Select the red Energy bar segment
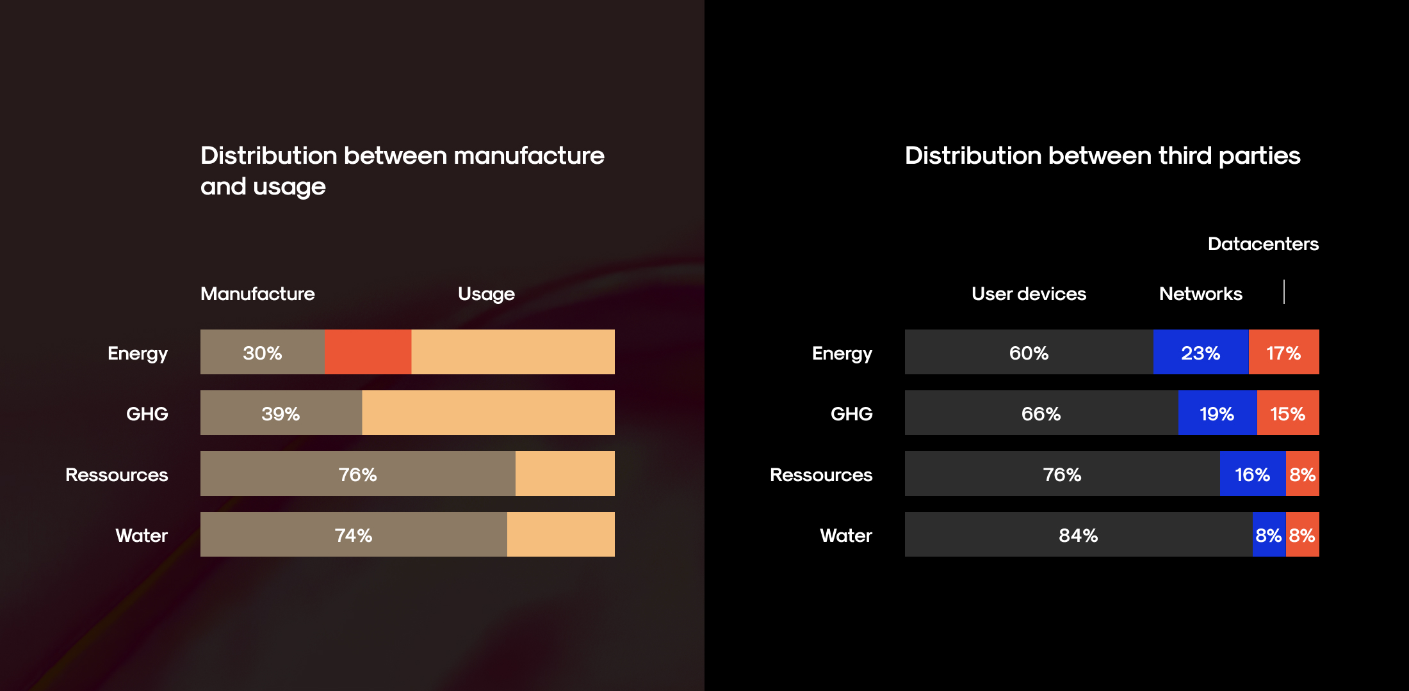Viewport: 1409px width, 691px height. click(x=368, y=352)
